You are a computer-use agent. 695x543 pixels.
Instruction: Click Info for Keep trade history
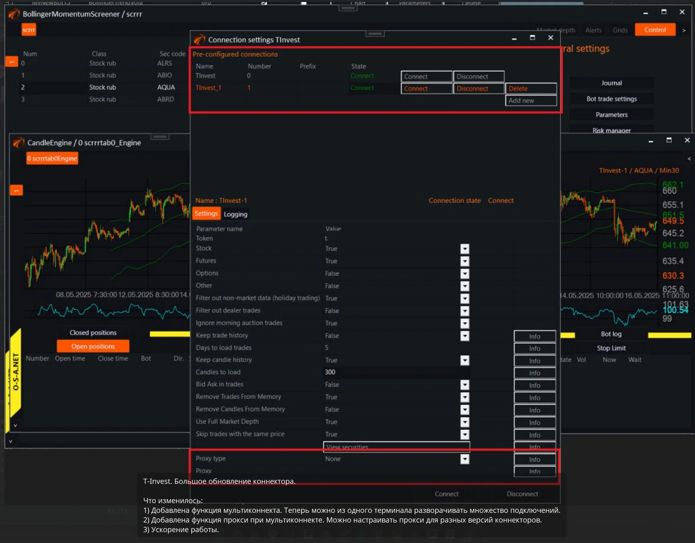click(535, 336)
